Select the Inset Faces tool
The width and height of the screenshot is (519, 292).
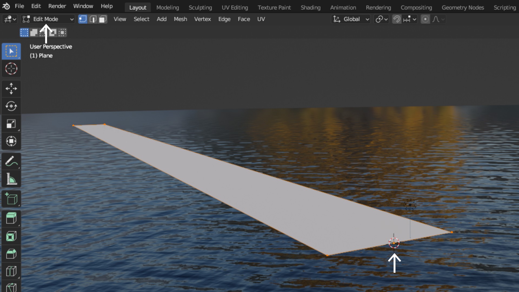tap(11, 236)
